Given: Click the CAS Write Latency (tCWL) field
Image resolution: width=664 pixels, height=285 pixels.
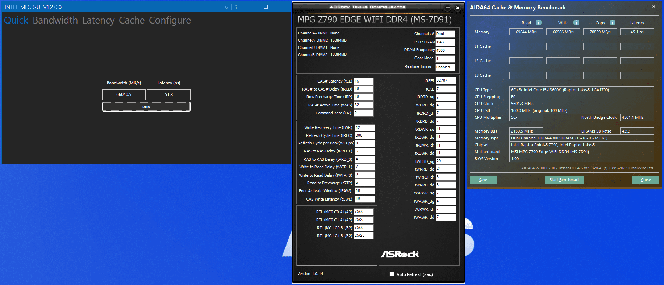Looking at the screenshot, I should point(365,199).
